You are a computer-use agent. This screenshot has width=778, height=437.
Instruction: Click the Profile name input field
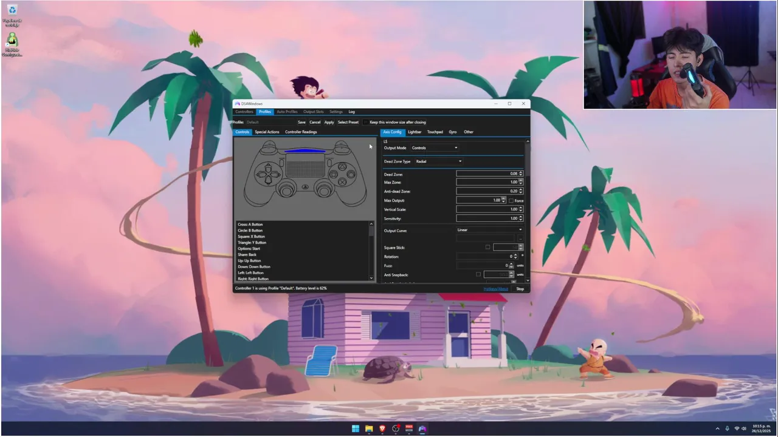pyautogui.click(x=269, y=122)
